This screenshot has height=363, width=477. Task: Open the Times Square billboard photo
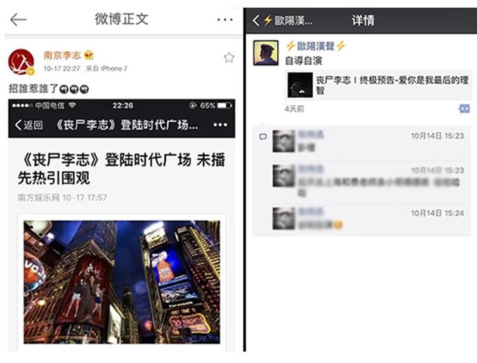pyautogui.click(x=122, y=282)
